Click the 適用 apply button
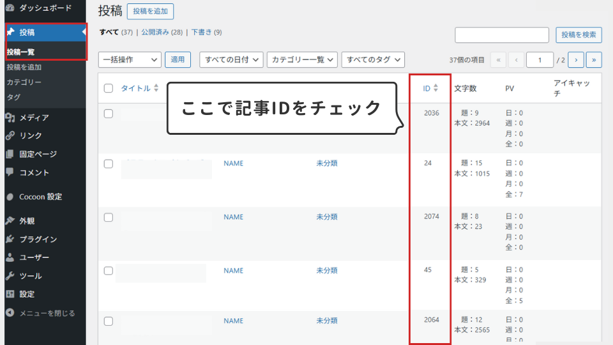The width and height of the screenshot is (613, 345). pos(178,60)
